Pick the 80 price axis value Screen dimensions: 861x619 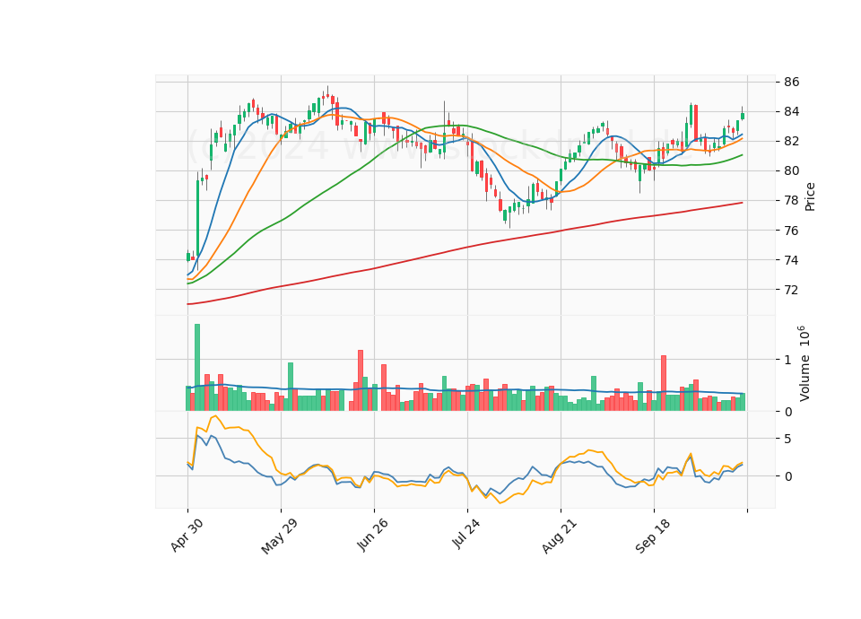[792, 170]
